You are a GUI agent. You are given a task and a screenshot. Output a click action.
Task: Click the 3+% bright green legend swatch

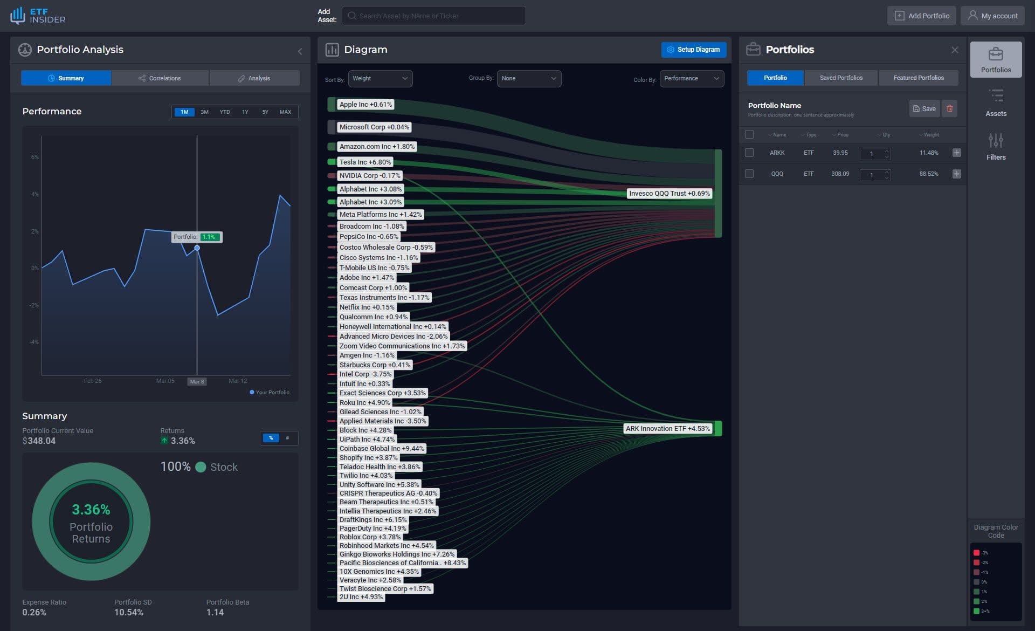976,611
